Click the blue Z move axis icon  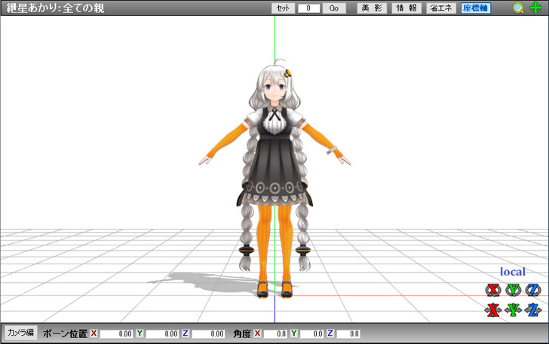[534, 309]
